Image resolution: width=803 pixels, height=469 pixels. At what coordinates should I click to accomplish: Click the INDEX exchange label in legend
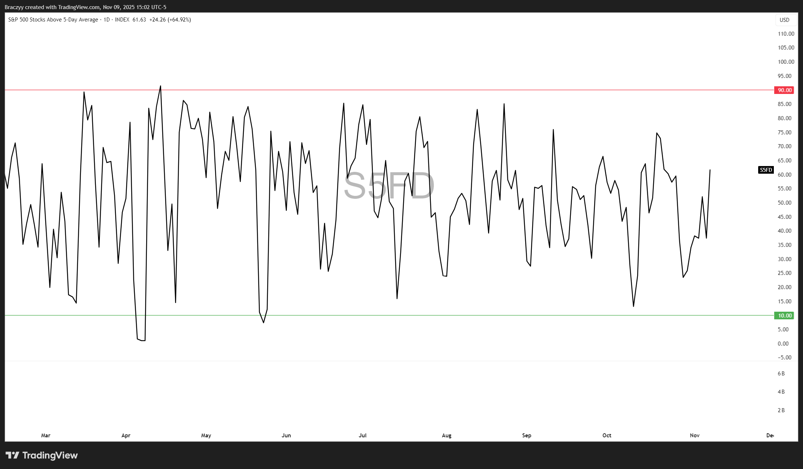pos(122,20)
